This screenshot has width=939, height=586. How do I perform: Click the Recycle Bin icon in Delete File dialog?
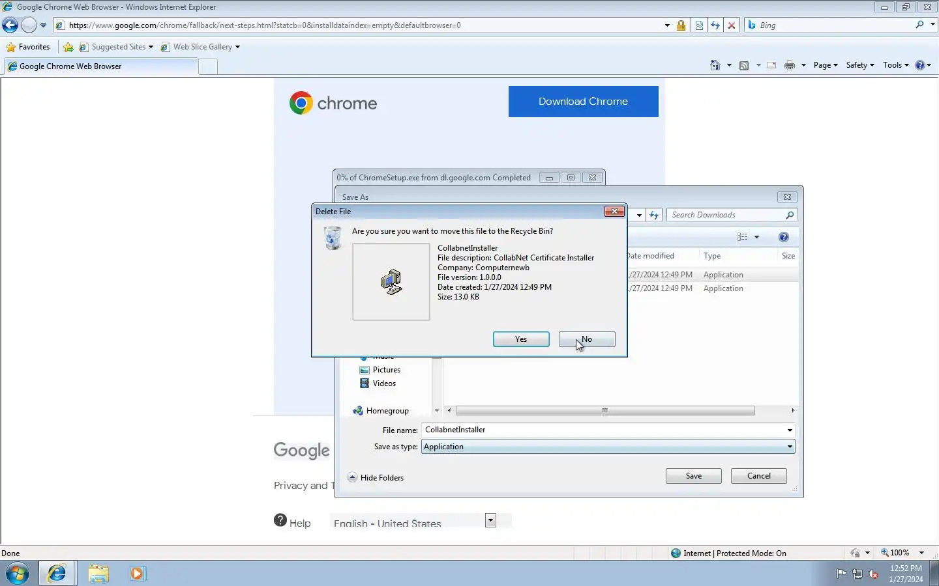coord(333,238)
